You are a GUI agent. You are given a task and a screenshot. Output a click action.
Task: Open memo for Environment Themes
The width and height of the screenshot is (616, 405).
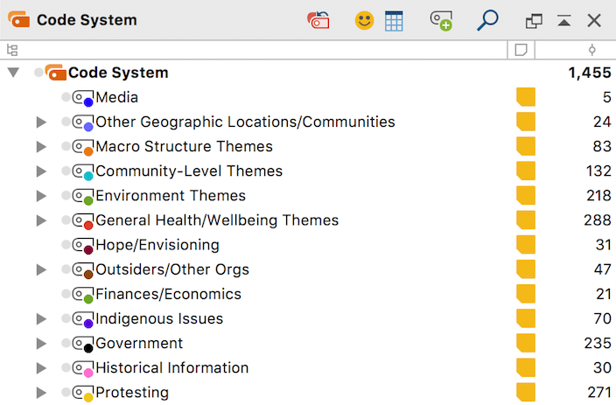point(526,196)
